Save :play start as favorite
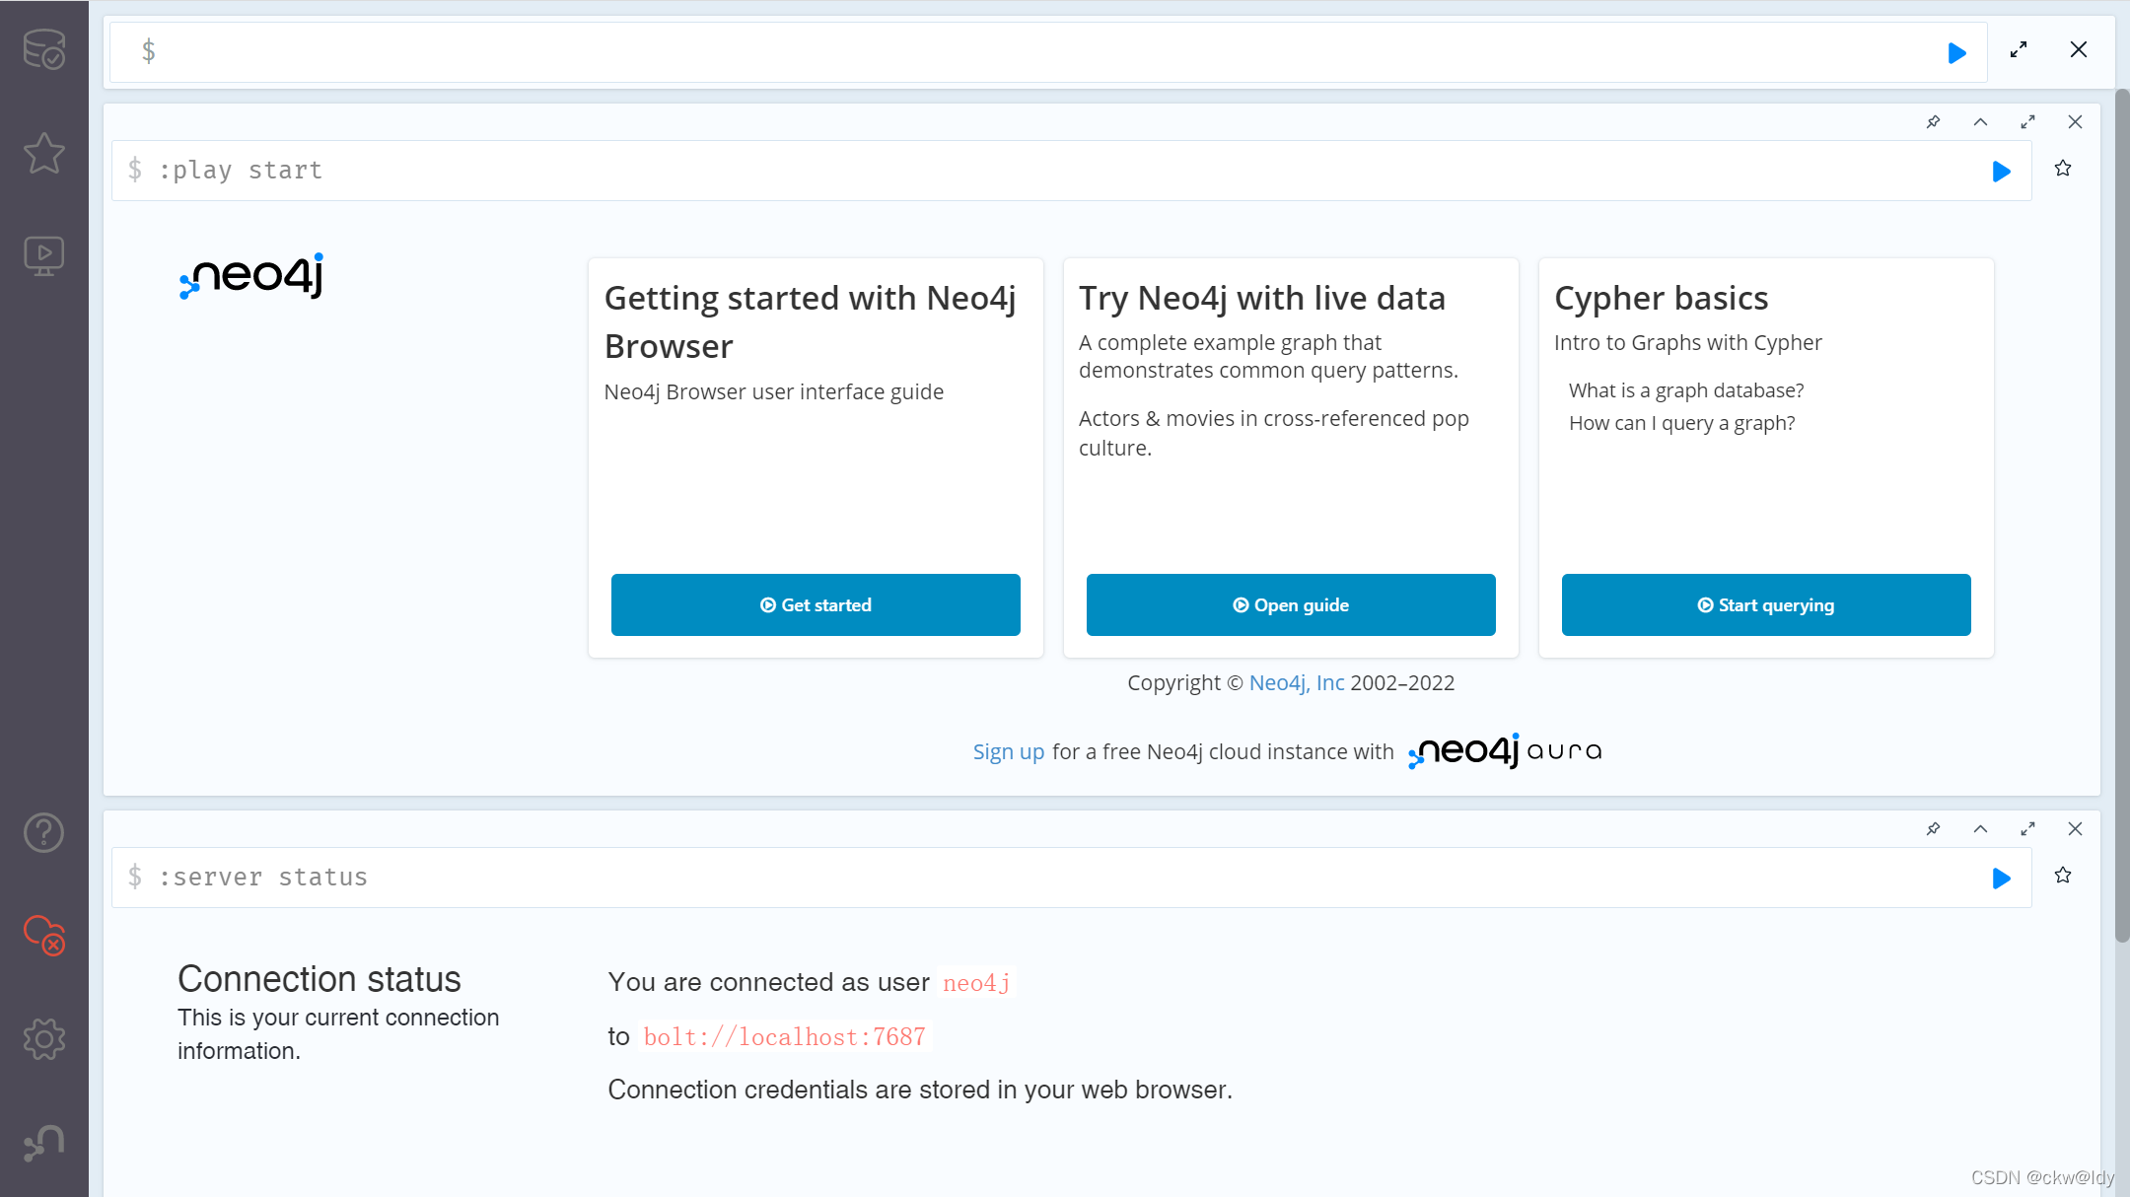The image size is (2130, 1197). coord(2063,169)
